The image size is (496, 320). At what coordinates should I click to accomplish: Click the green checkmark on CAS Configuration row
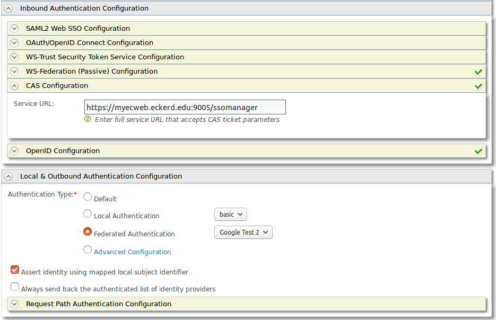click(478, 86)
